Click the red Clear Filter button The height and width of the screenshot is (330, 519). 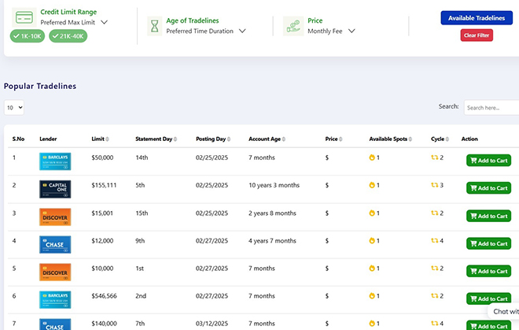[x=477, y=35]
